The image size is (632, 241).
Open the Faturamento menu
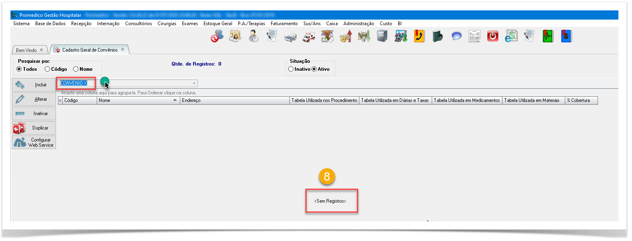(284, 24)
